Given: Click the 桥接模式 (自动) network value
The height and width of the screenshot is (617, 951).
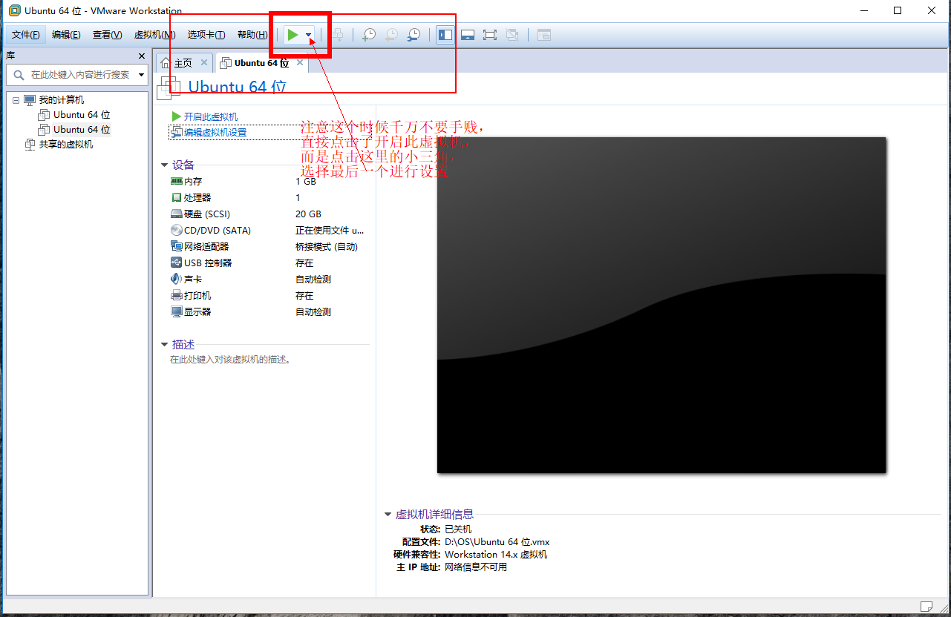Looking at the screenshot, I should coord(327,247).
